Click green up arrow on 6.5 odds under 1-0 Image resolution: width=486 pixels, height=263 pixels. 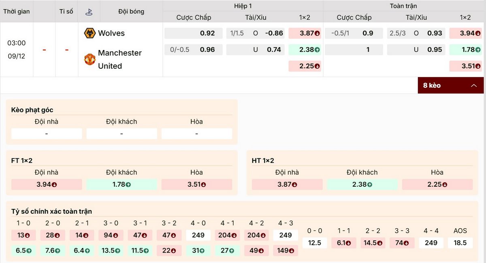[x=28, y=250]
